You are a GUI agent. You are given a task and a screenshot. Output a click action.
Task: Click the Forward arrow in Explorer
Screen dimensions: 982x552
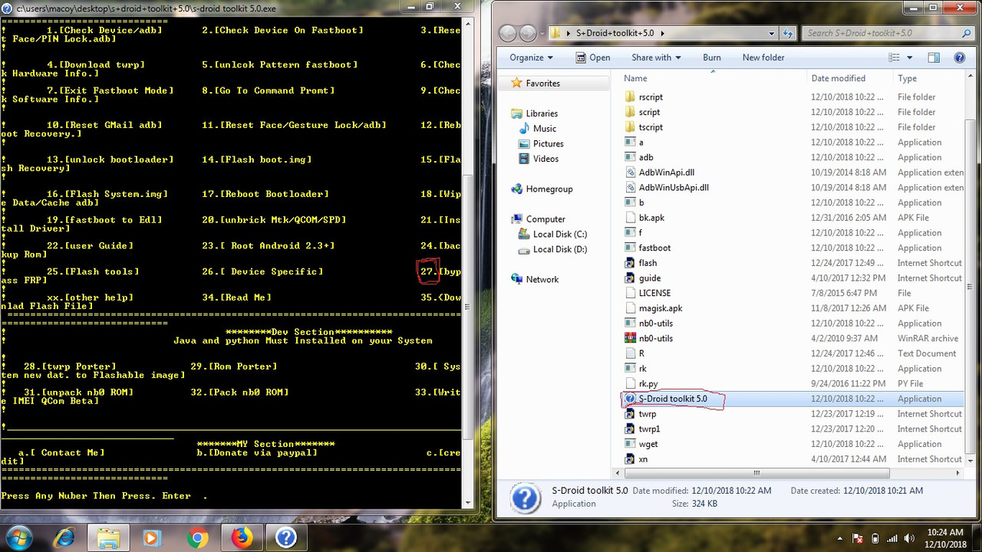coord(528,34)
